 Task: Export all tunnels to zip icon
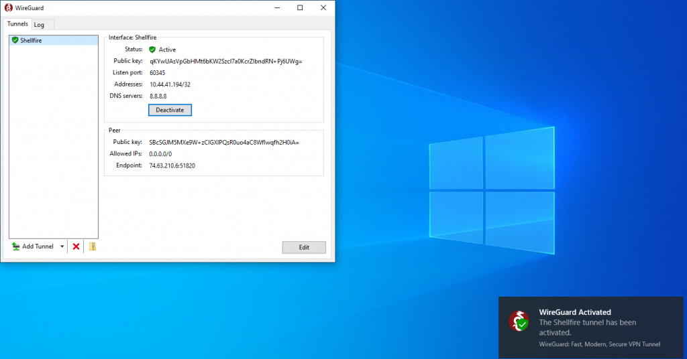click(x=93, y=246)
